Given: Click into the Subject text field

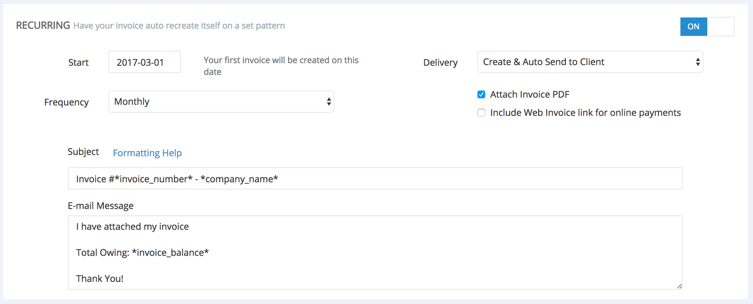Looking at the screenshot, I should coord(375,179).
